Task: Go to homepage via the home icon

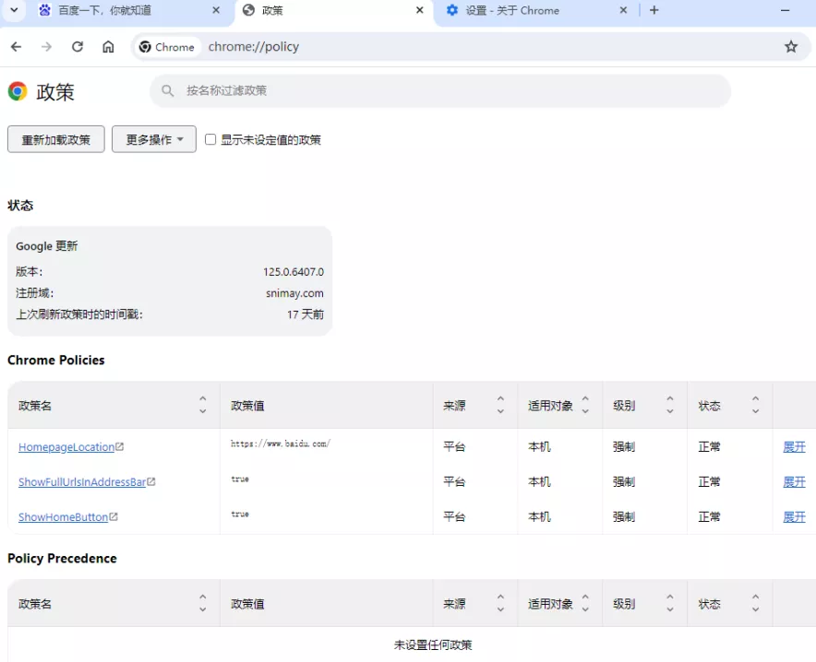Action: pos(108,47)
